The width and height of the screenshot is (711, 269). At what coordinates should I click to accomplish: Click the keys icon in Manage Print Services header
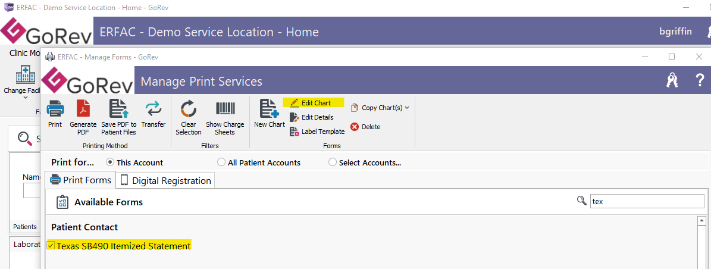pyautogui.click(x=672, y=80)
